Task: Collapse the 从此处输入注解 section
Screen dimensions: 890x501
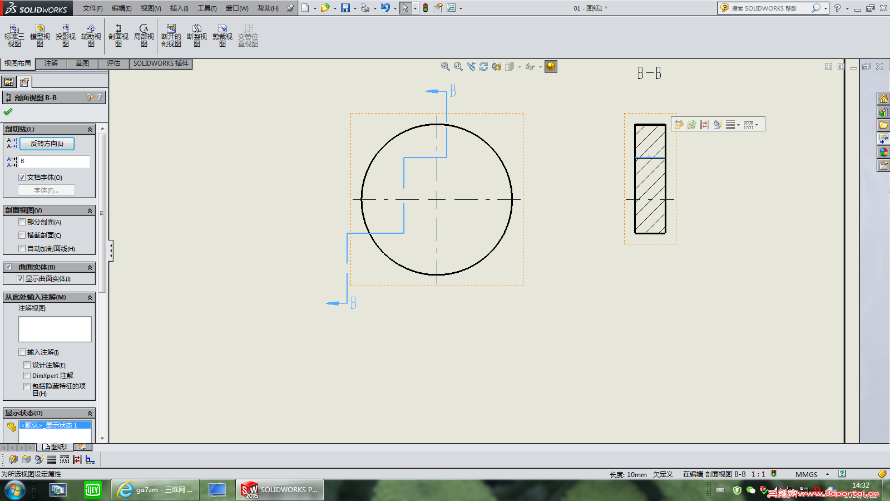Action: [90, 297]
